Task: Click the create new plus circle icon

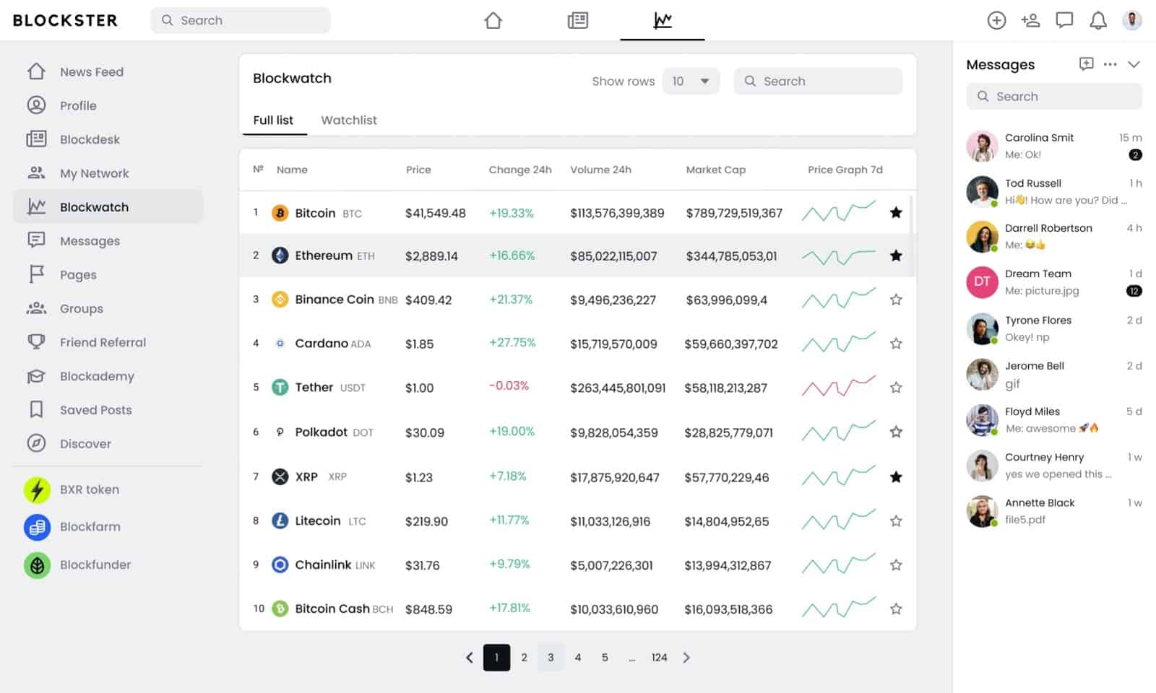Action: tap(996, 20)
